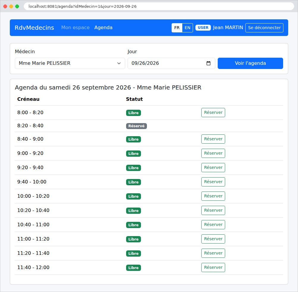Viewport: 298px width, 292px height.
Task: Reserve the 8:00 - 8:20 slot
Action: (x=213, y=112)
